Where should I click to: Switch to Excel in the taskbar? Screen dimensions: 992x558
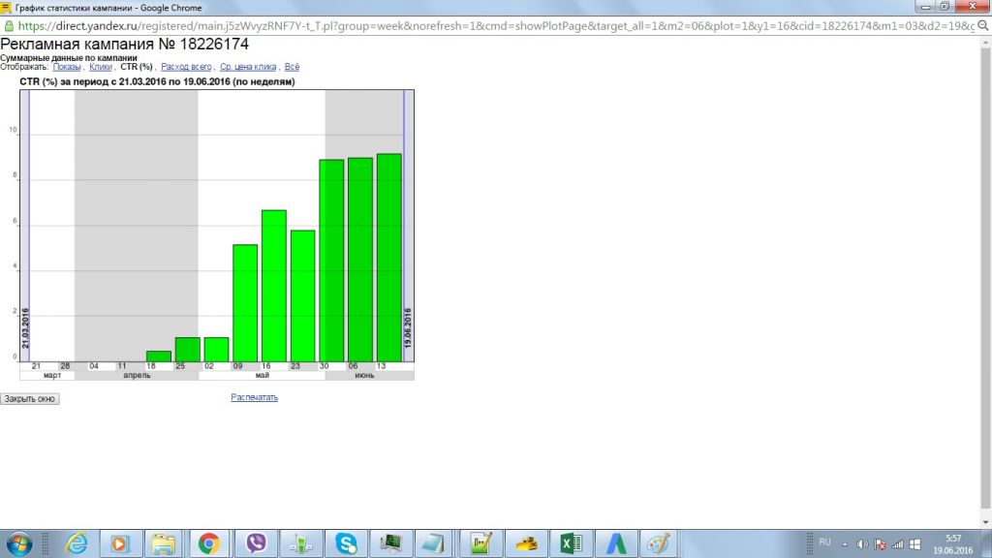(571, 543)
